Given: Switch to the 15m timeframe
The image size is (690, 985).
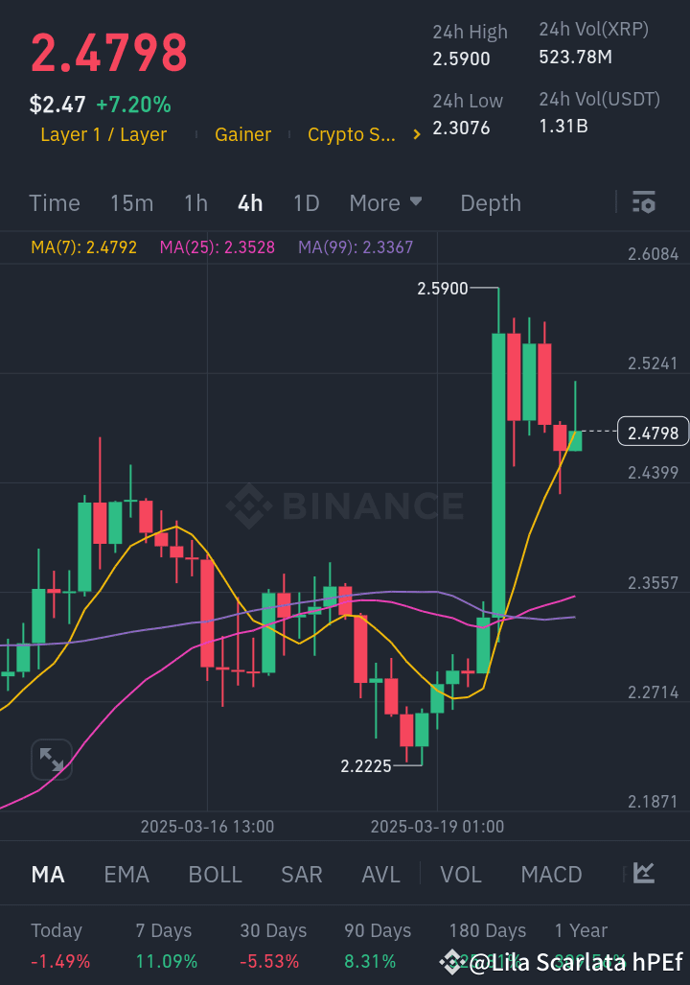Looking at the screenshot, I should tap(131, 202).
